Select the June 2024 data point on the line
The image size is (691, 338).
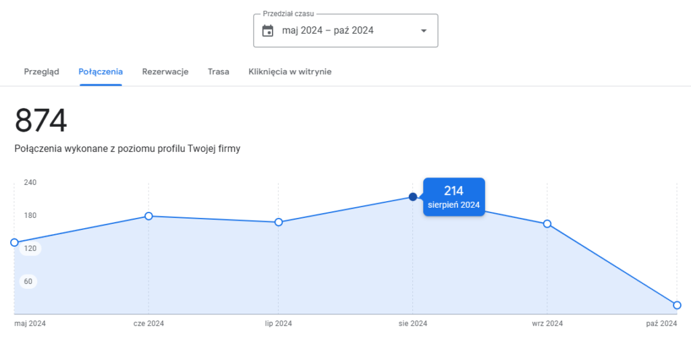(x=148, y=216)
